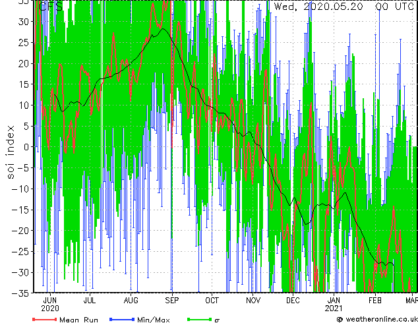This screenshot has height=323, width=418.
Task: Click the '2021' year label
Action: [334, 308]
